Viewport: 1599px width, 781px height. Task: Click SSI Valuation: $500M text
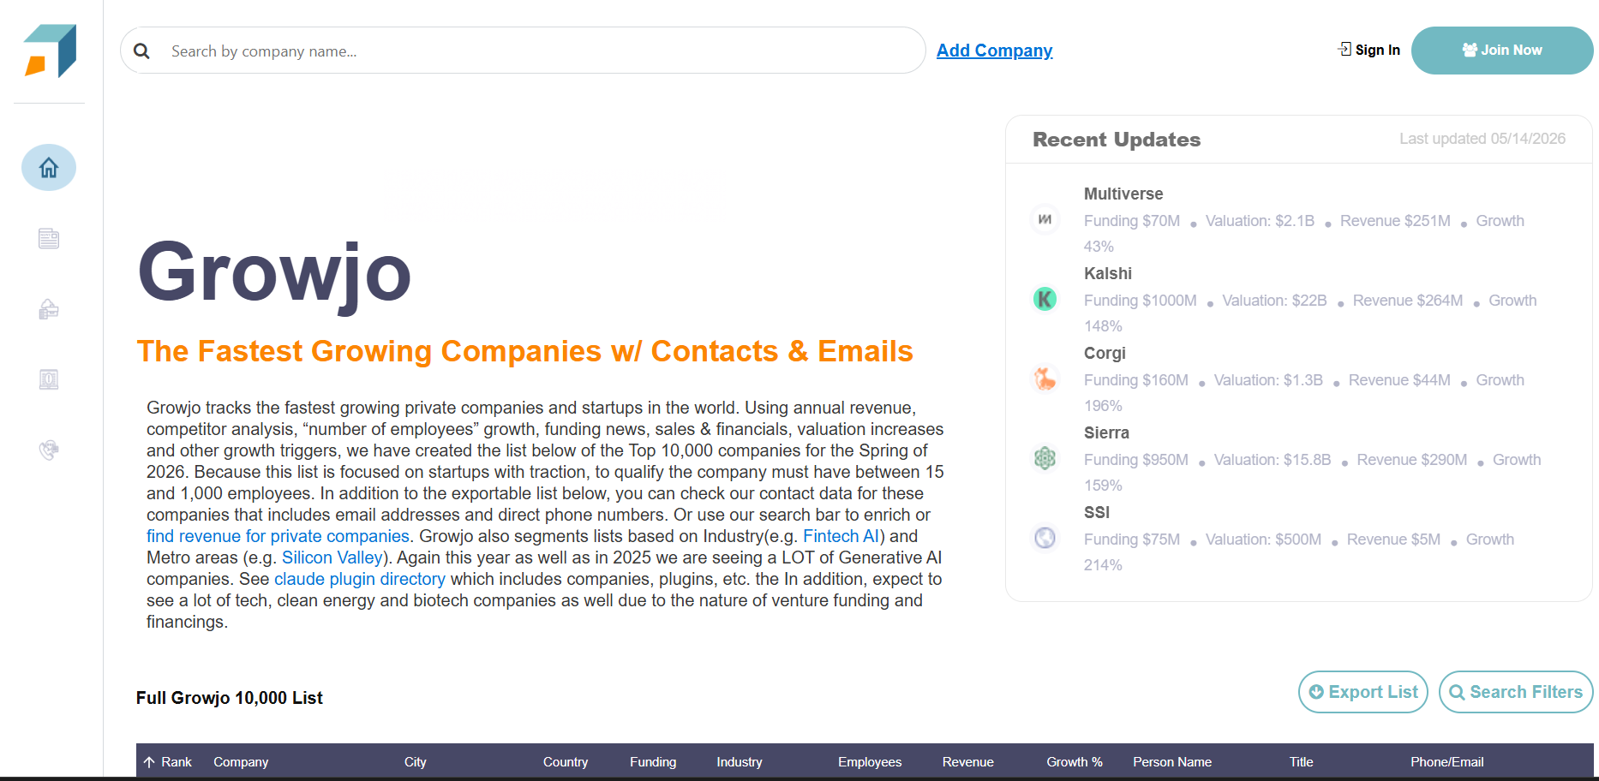(x=1263, y=540)
